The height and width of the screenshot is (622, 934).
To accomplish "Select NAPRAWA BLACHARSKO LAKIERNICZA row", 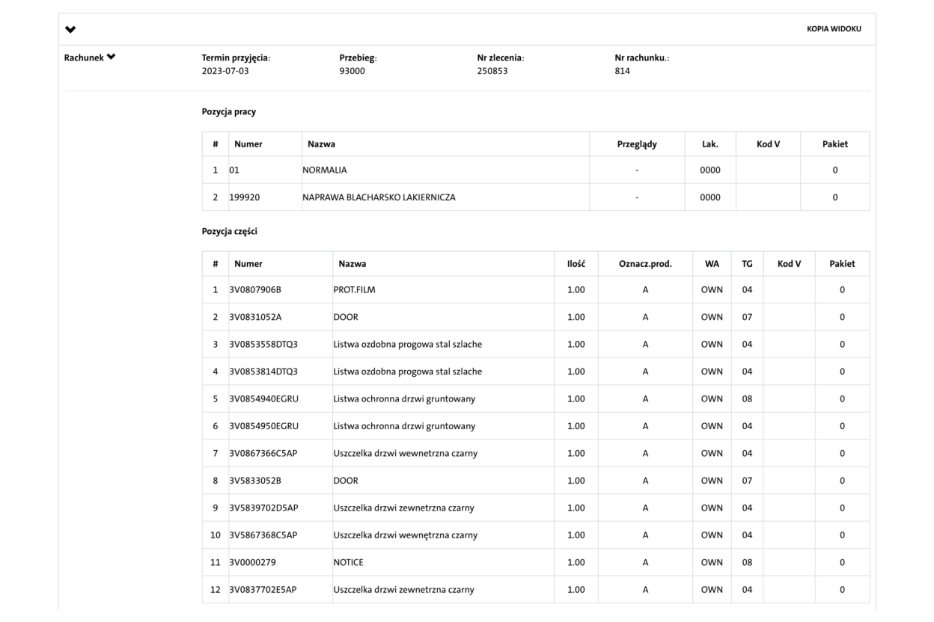I will pos(379,197).
